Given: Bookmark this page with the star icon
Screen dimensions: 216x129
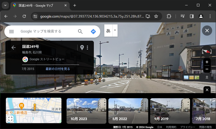Looking at the screenshot, I should tap(156, 16).
